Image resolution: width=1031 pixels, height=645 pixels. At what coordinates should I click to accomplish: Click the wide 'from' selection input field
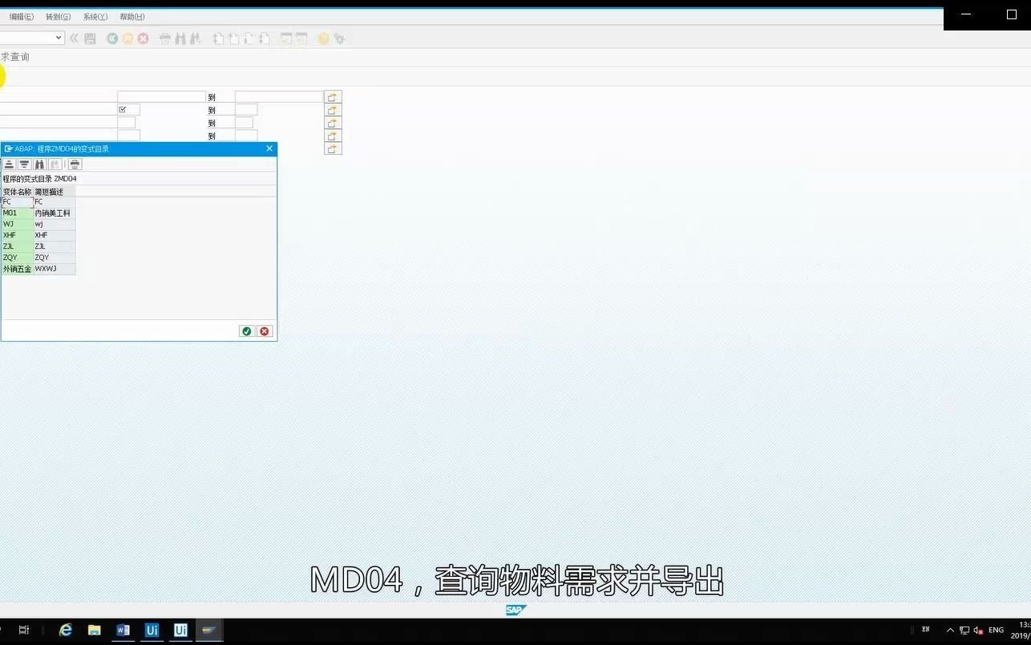[x=161, y=96]
